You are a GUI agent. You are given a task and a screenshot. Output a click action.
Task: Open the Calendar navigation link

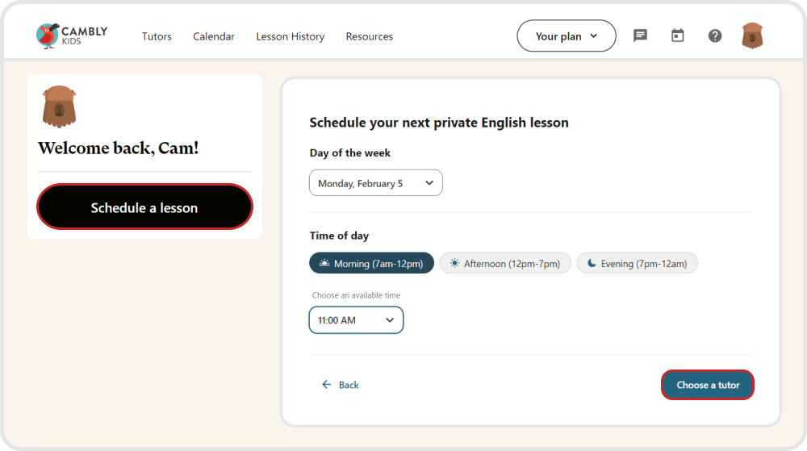tap(214, 36)
